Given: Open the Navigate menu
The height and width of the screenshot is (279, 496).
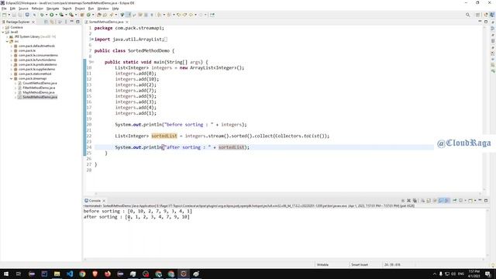Looking at the screenshot, I should click(53, 9).
